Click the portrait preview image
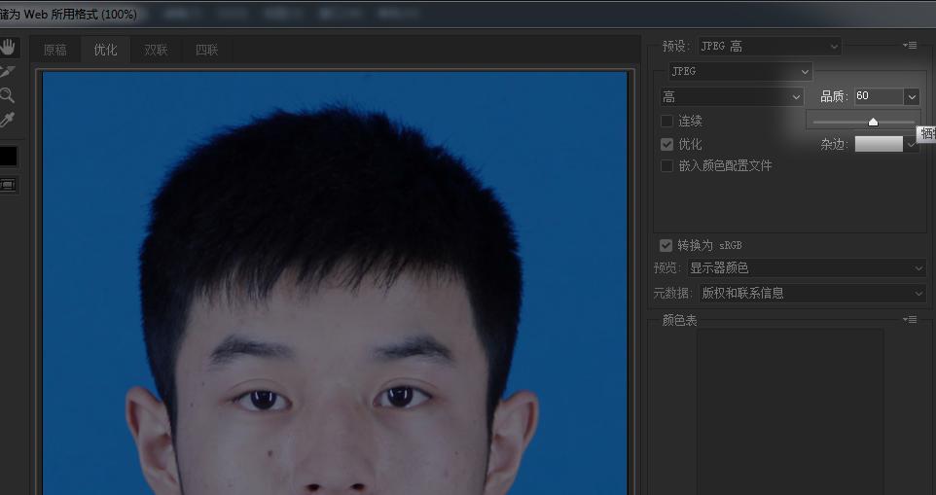 [336, 283]
